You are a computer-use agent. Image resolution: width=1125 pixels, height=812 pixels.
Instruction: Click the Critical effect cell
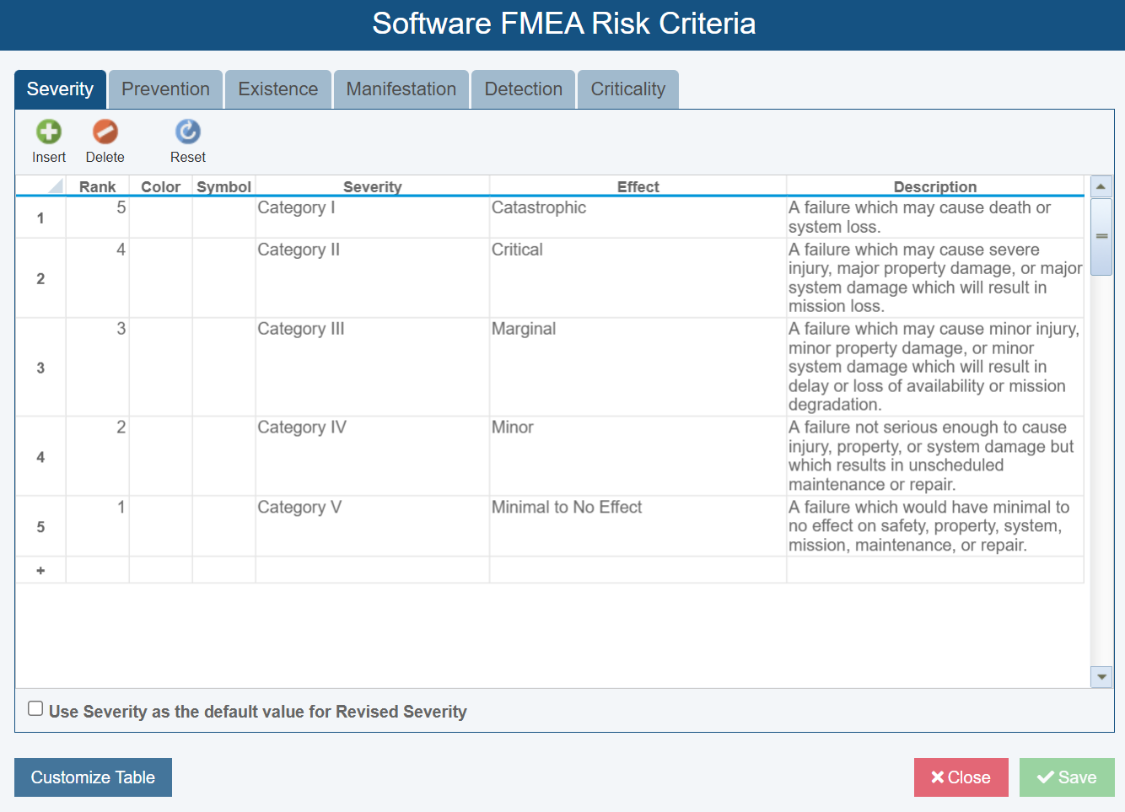638,278
